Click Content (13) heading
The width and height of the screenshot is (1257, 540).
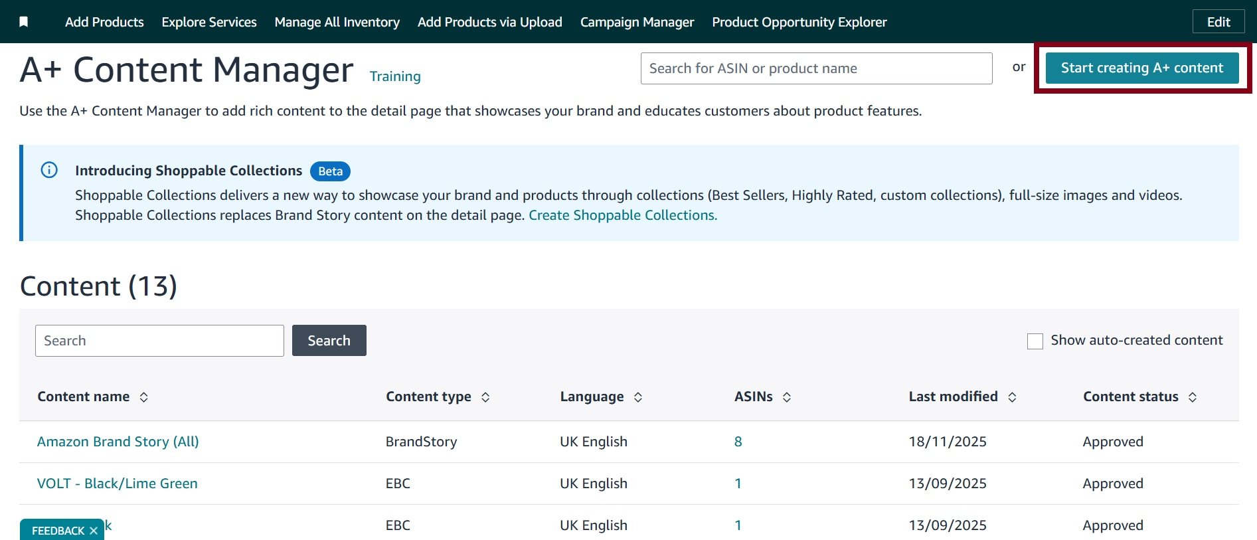point(99,286)
